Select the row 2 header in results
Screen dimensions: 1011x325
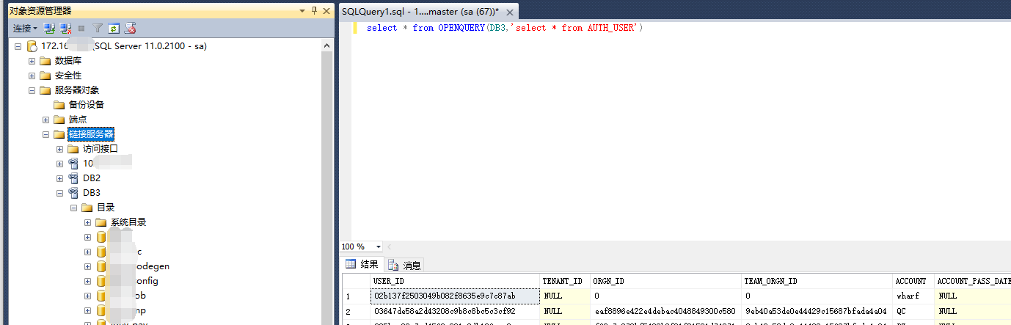pos(357,311)
